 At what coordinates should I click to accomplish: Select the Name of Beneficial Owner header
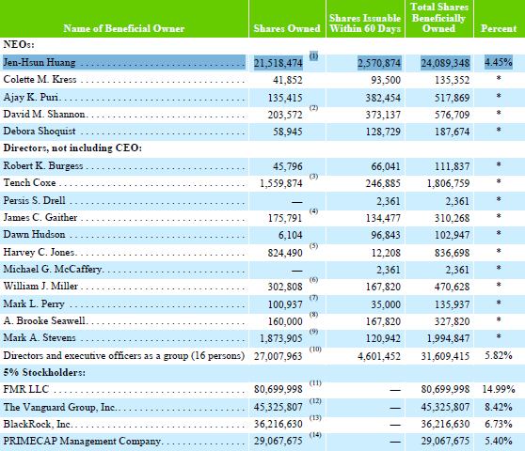point(124,28)
